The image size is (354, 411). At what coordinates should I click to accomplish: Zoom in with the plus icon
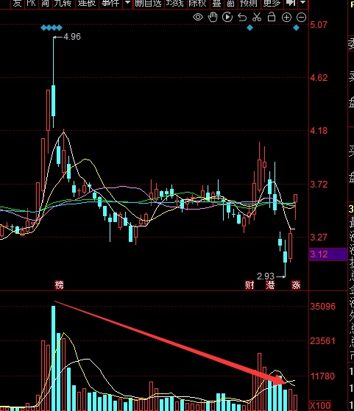(286, 18)
